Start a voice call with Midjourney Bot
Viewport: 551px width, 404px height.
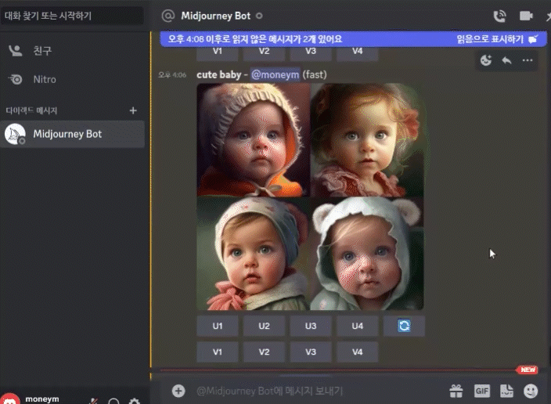pyautogui.click(x=499, y=16)
